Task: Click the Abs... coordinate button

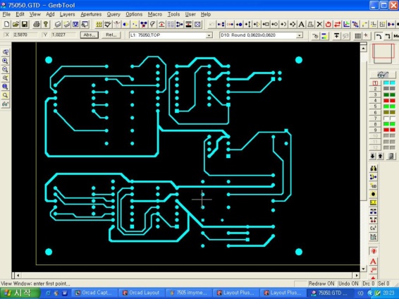Action: pyautogui.click(x=90, y=35)
